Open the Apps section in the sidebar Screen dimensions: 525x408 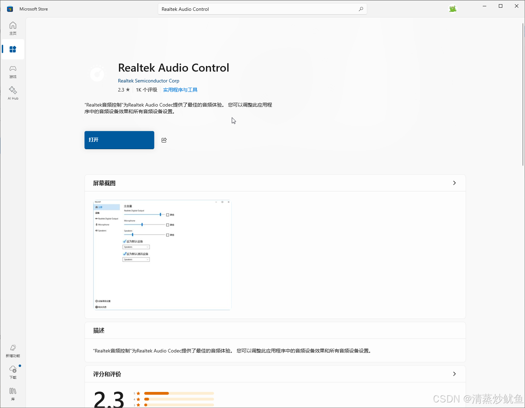pyautogui.click(x=13, y=49)
